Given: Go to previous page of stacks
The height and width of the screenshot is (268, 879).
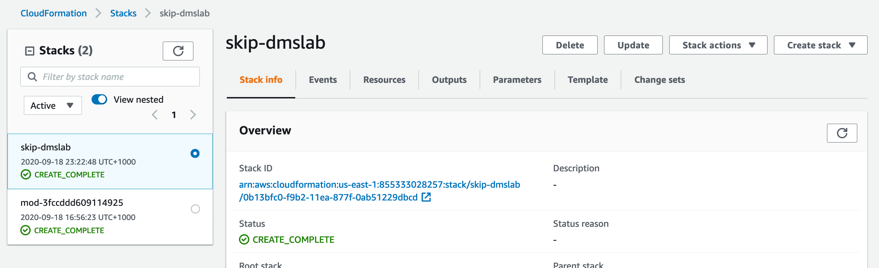Looking at the screenshot, I should point(155,114).
